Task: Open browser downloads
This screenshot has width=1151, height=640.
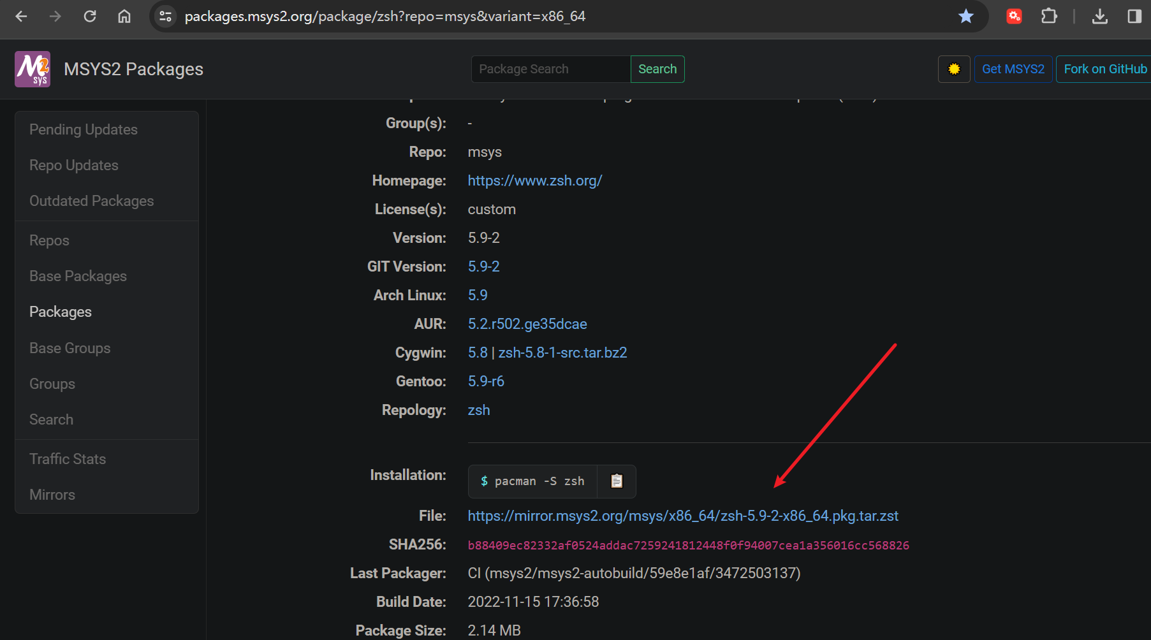Action: 1099,17
